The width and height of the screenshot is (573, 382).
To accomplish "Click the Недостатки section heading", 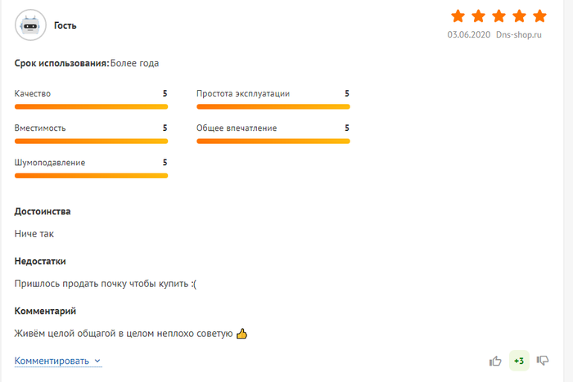I will [x=40, y=261].
